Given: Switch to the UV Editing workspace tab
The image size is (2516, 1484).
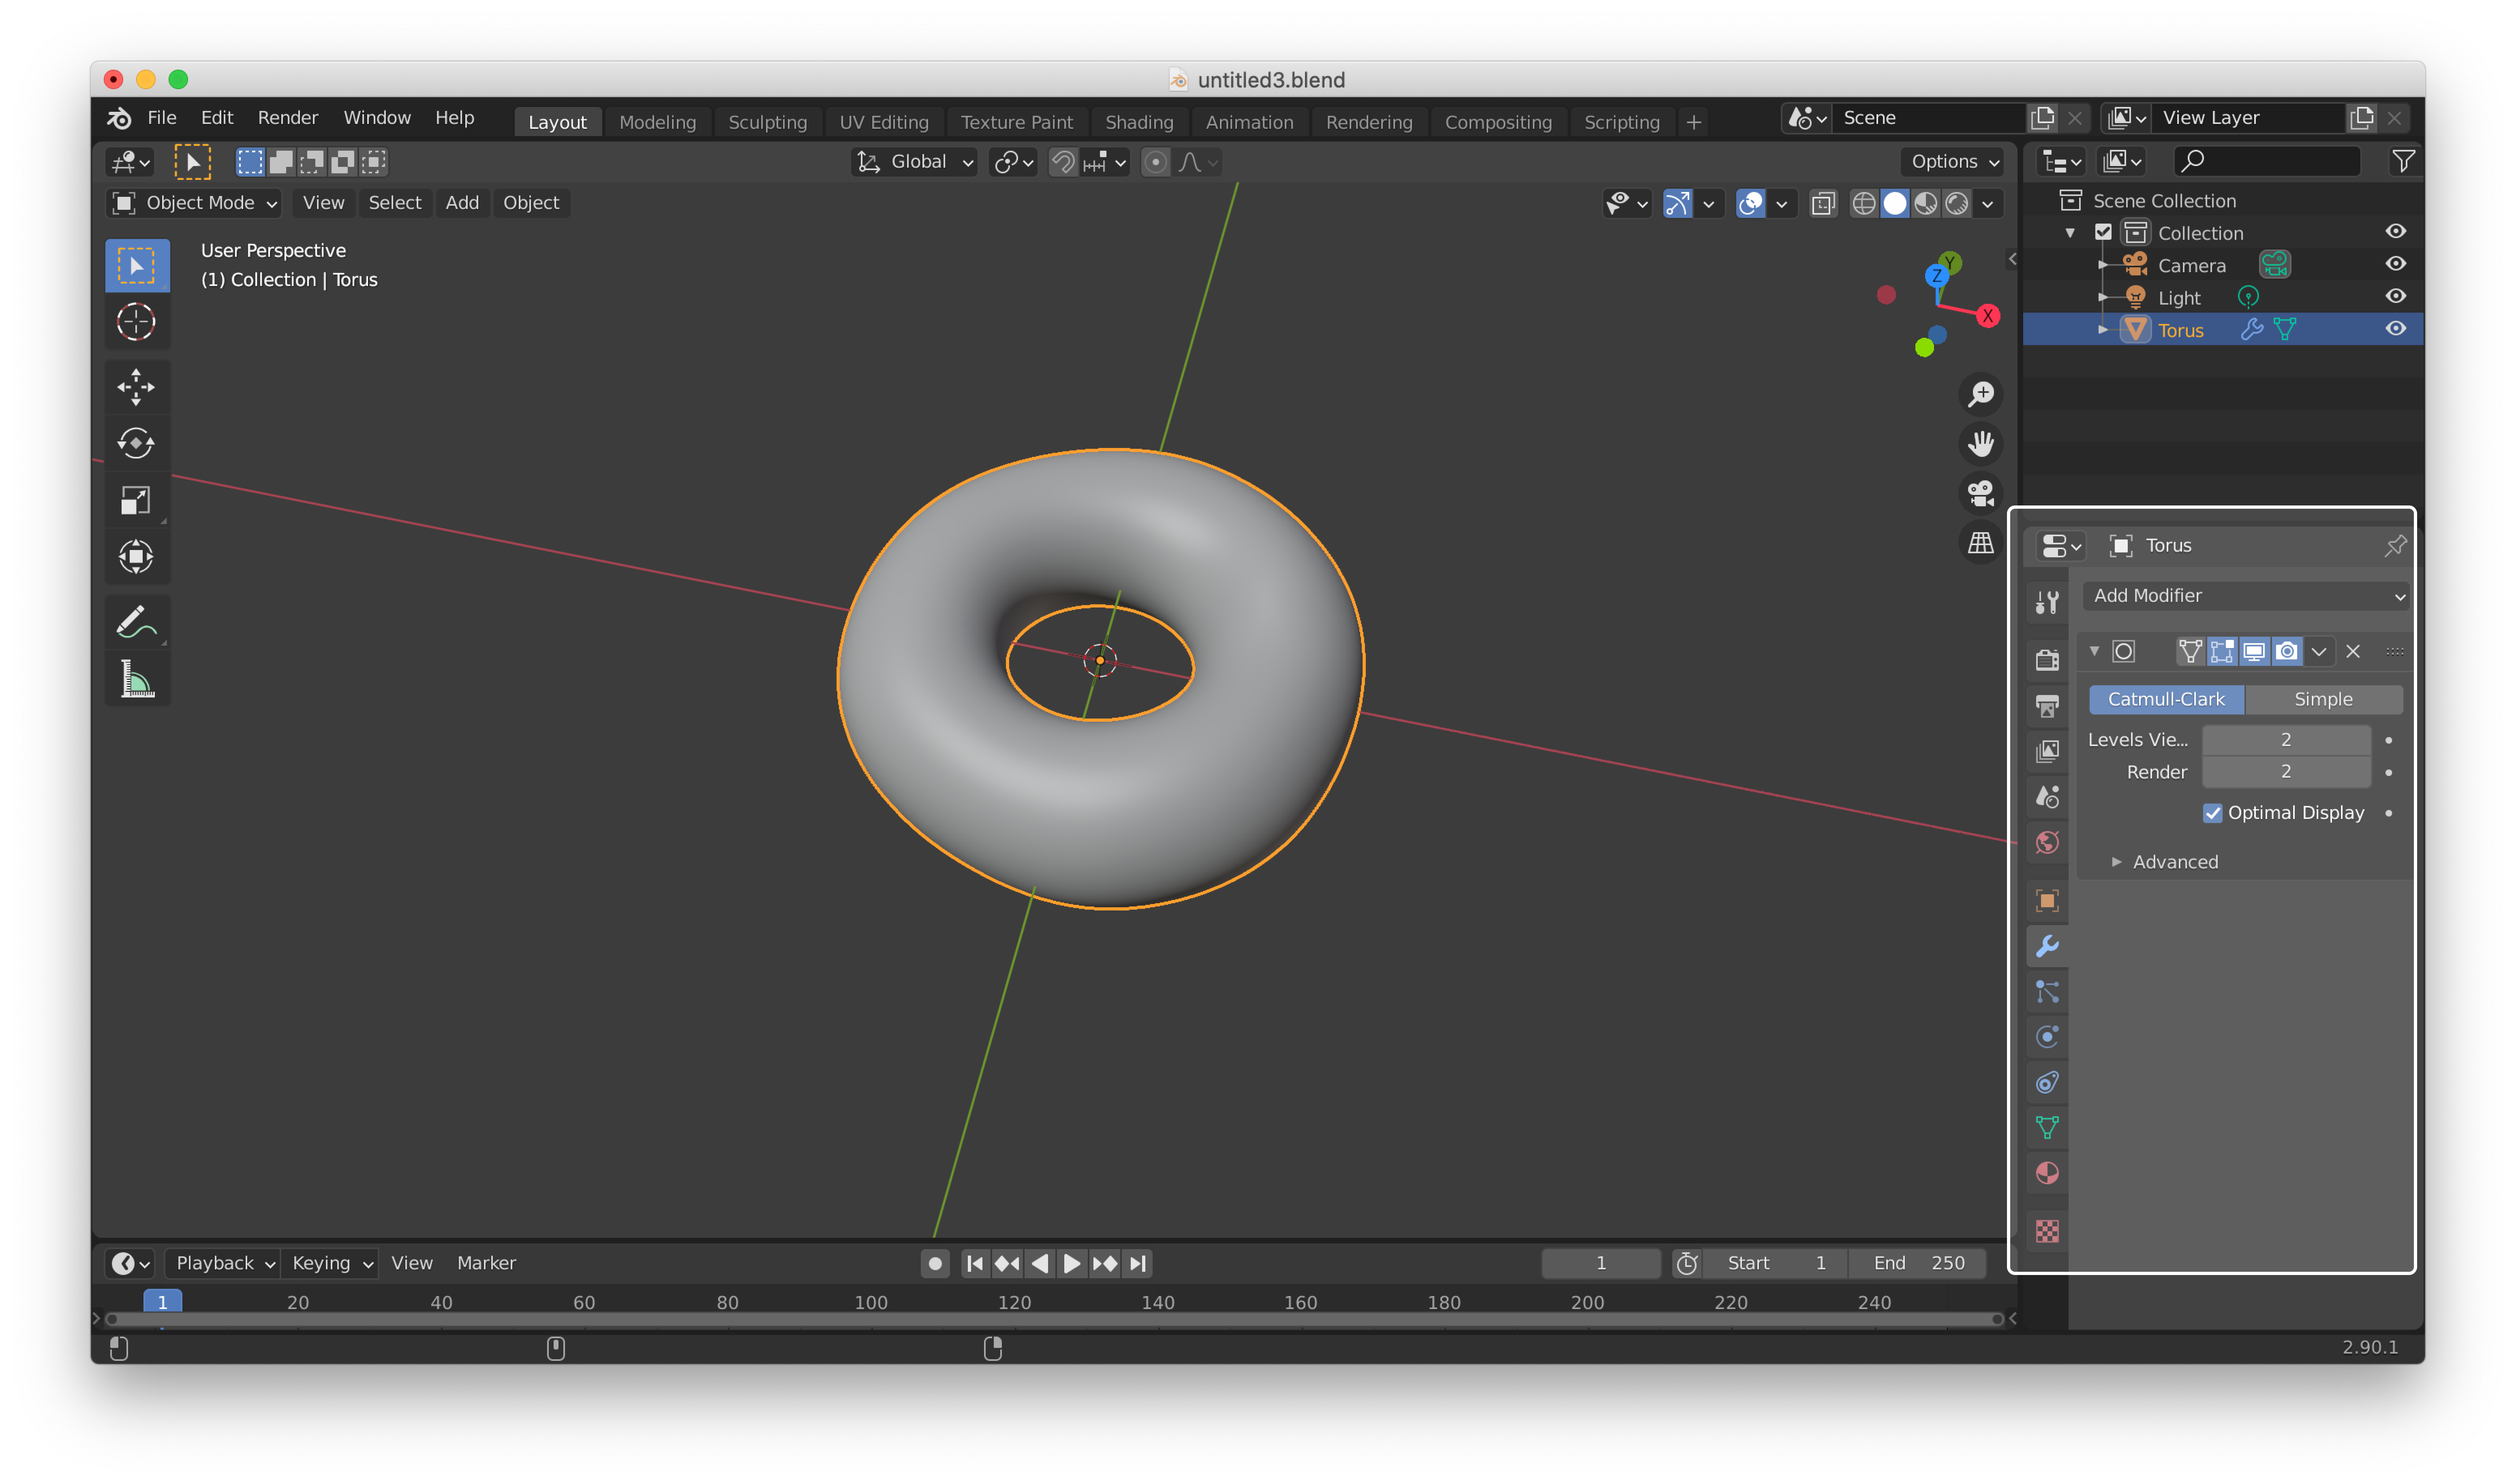Looking at the screenshot, I should [x=884, y=122].
